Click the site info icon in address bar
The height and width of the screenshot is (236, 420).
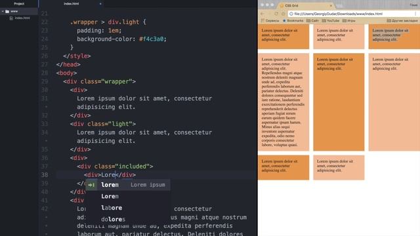point(291,14)
